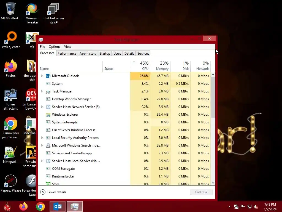Collapse to Fewer details view
The height and width of the screenshot is (212, 282).
tap(53, 192)
